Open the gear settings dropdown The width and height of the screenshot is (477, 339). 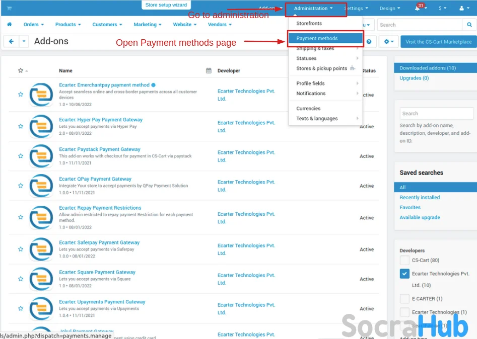click(388, 42)
